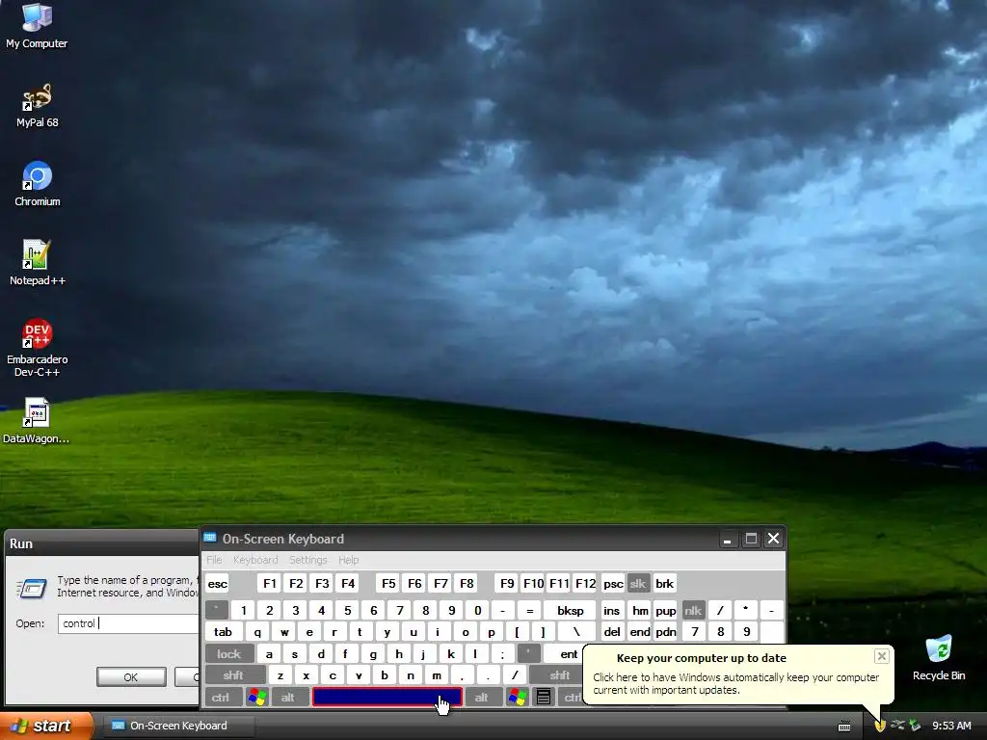This screenshot has width=987, height=740.
Task: Click the left Windows logo key on keyboard
Action: click(x=256, y=697)
